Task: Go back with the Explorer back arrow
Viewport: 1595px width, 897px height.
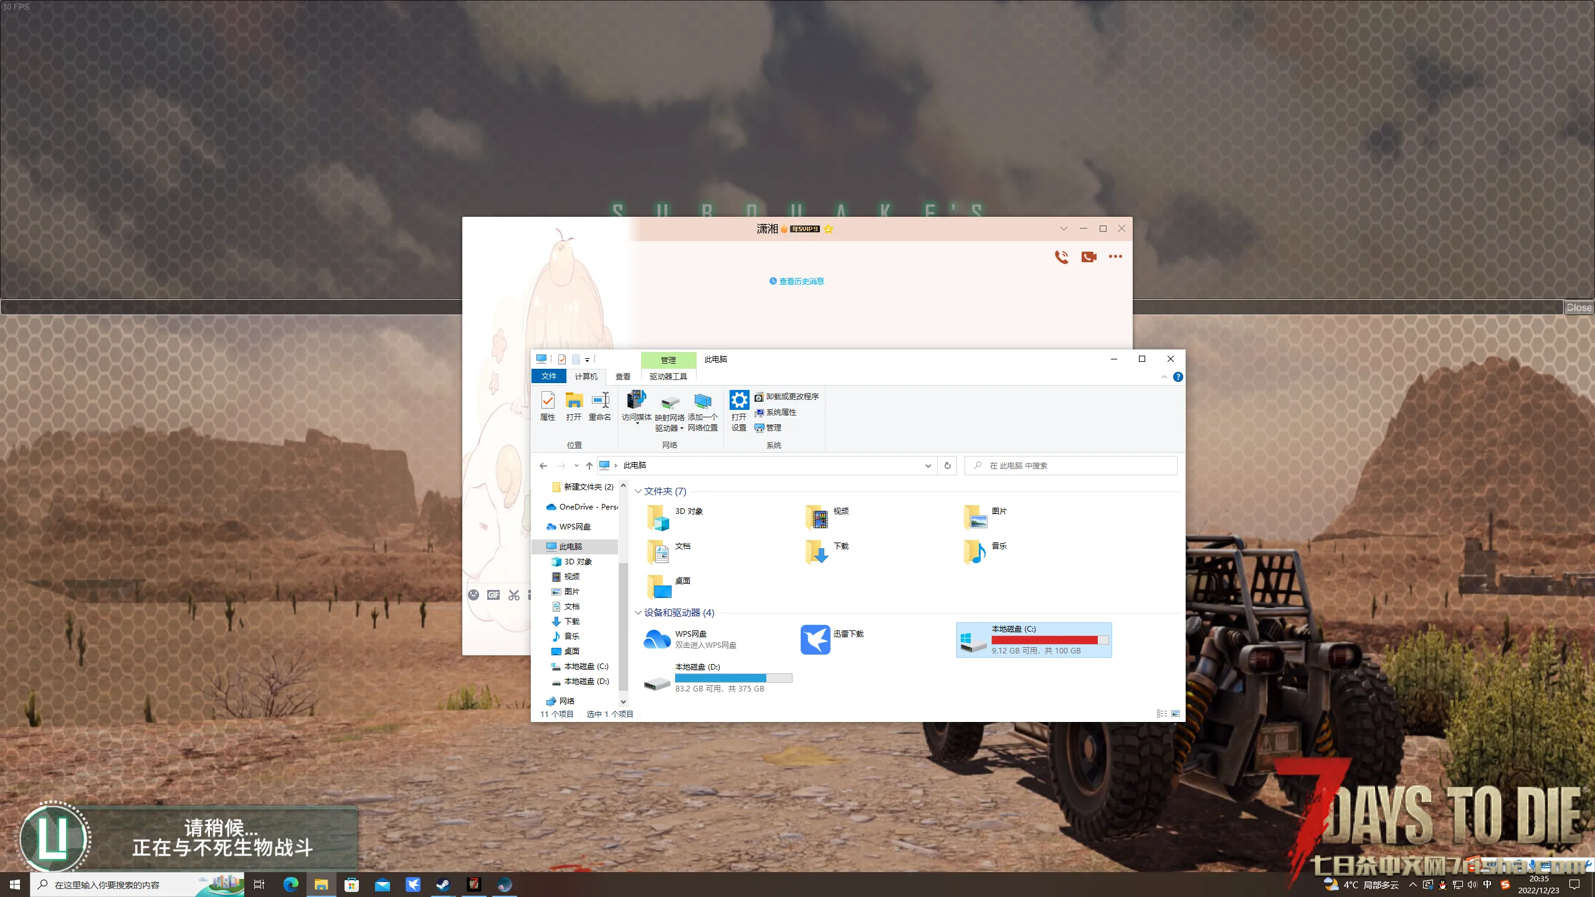Action: pyautogui.click(x=543, y=466)
